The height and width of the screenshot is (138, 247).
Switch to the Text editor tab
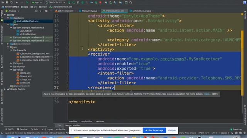(59, 125)
